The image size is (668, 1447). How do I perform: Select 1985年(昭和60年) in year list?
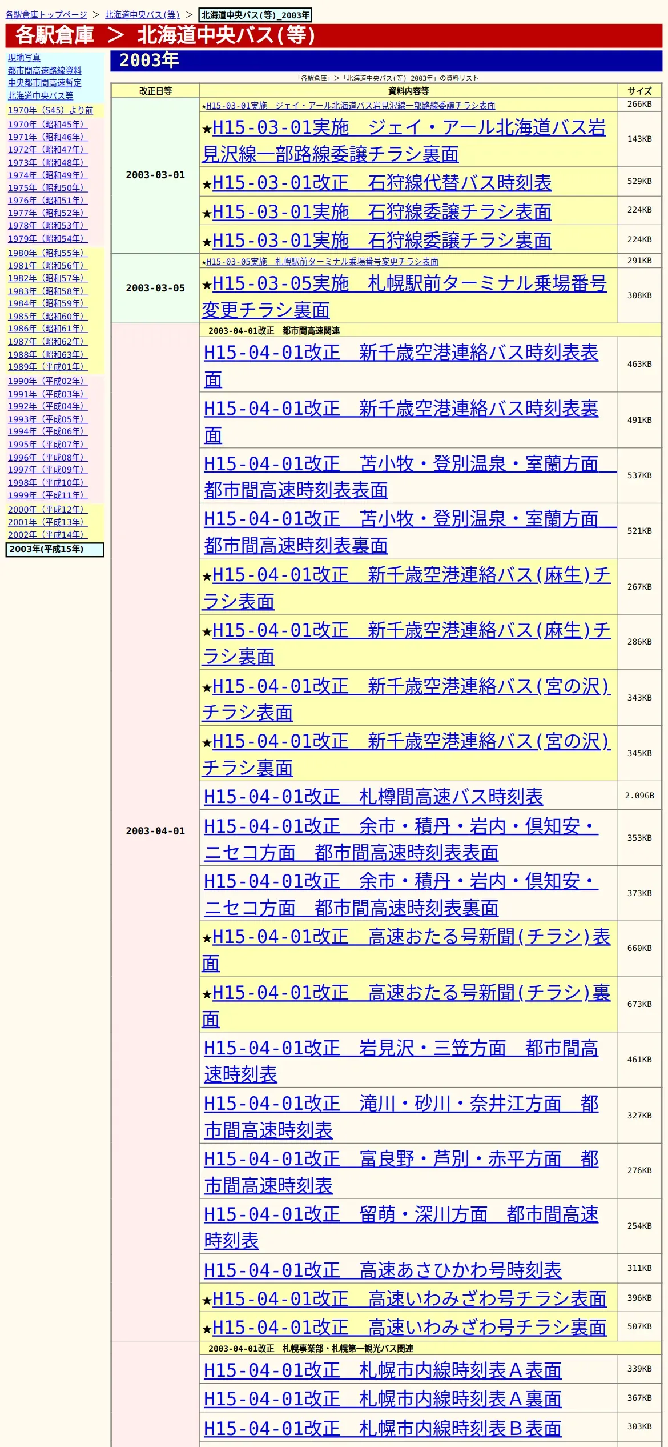click(x=48, y=316)
